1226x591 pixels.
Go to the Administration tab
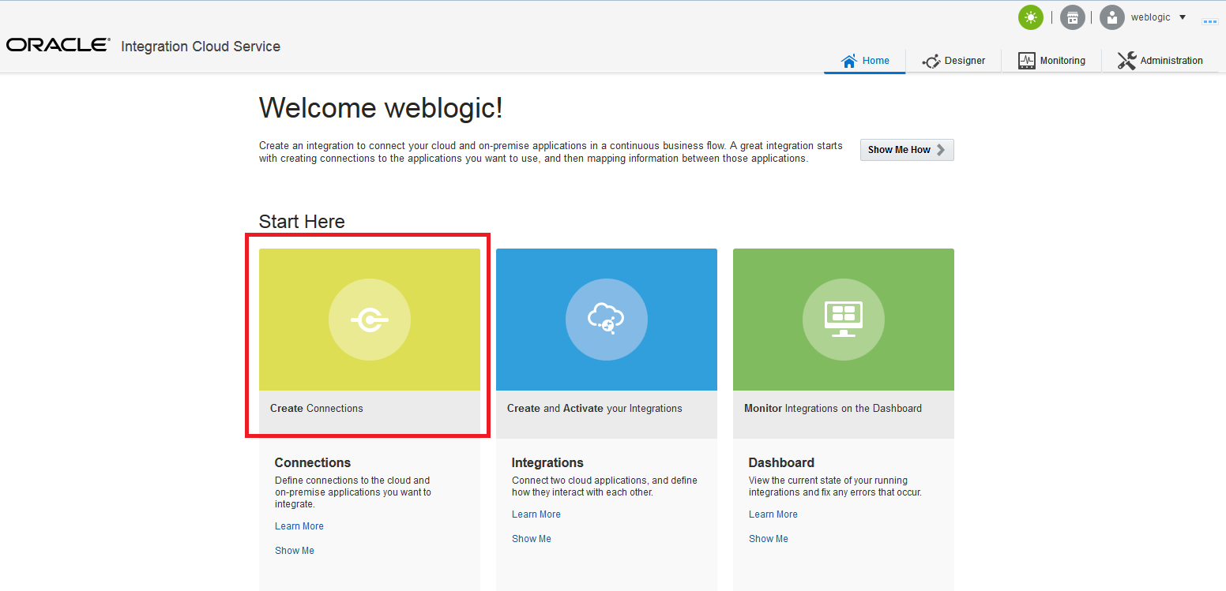pos(1160,61)
